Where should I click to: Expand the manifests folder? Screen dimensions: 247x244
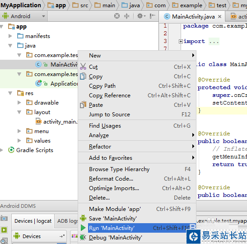tap(10, 36)
